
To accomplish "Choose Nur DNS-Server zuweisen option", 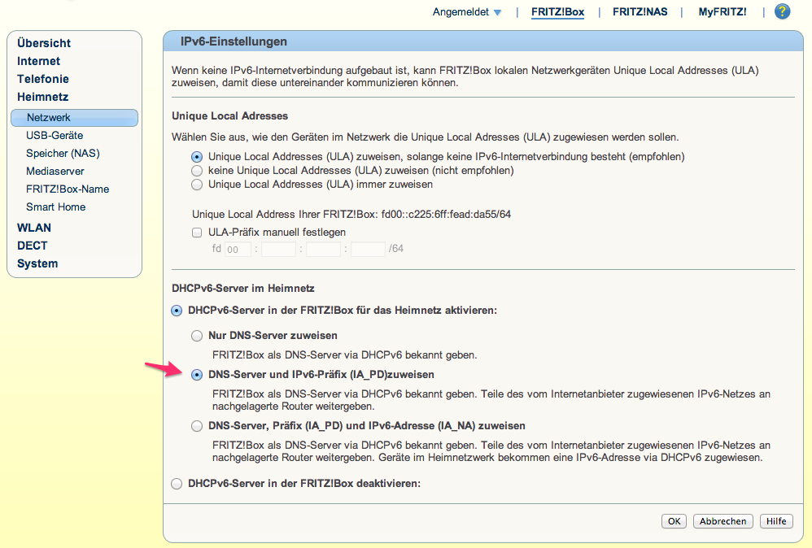I will pos(197,336).
